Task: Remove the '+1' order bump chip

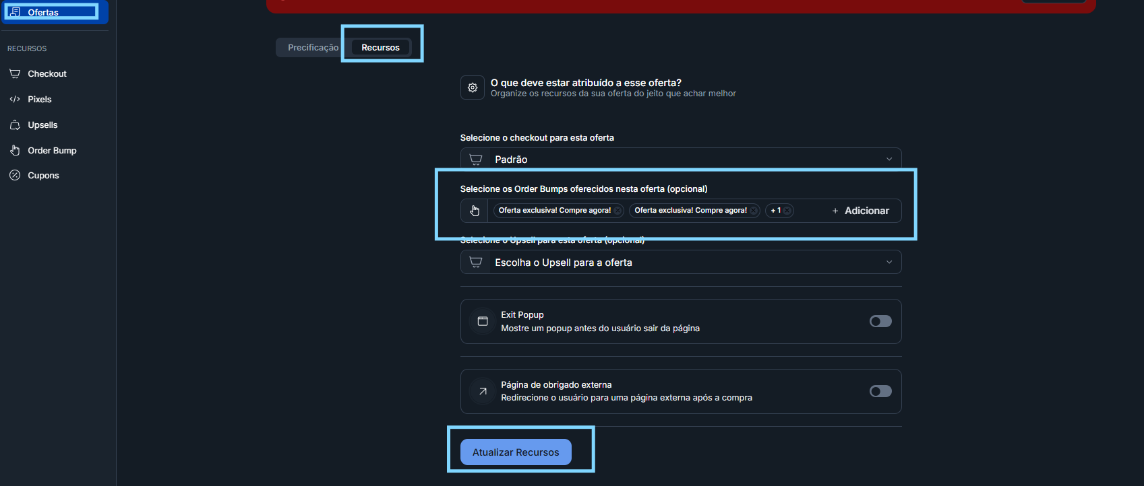Action: [787, 211]
